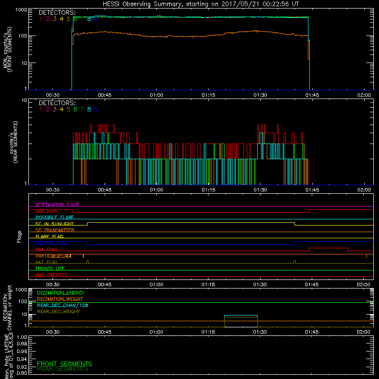379x379 pixels.
Task: Select green detector number 6 in rear segments legend
Action: pos(75,109)
